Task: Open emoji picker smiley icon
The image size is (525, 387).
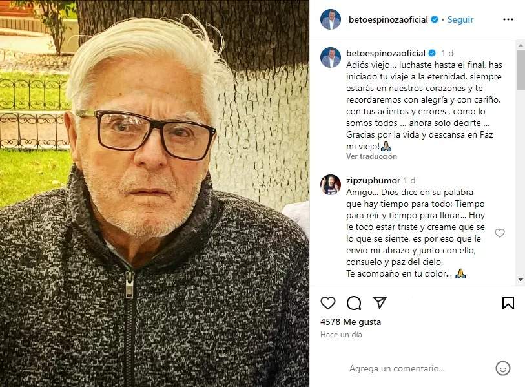Action: (x=502, y=368)
